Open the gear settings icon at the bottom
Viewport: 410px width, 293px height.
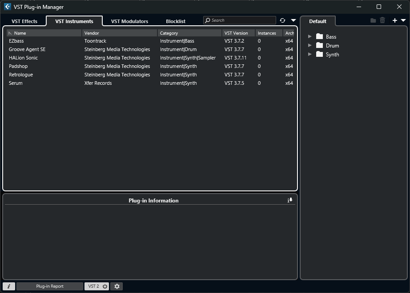coord(117,286)
